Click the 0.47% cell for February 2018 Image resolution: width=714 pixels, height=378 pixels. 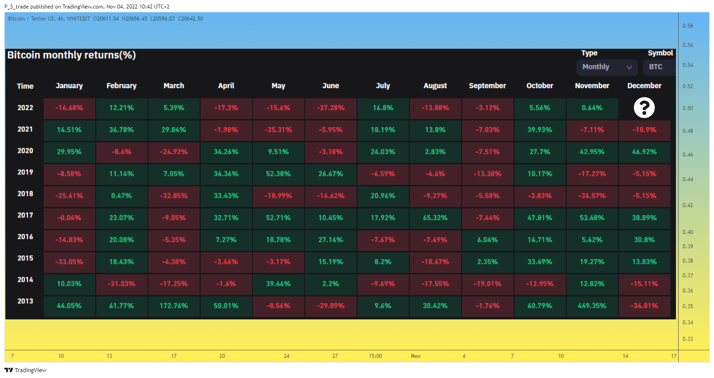click(x=121, y=196)
